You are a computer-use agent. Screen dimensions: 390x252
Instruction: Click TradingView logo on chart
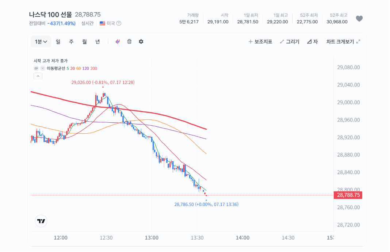click(41, 221)
